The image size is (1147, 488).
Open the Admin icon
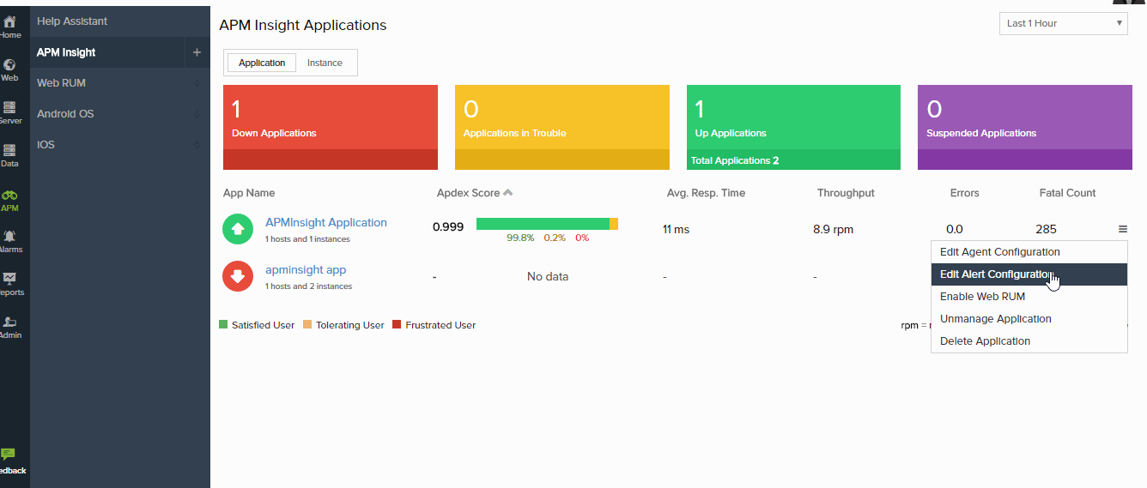(9, 322)
